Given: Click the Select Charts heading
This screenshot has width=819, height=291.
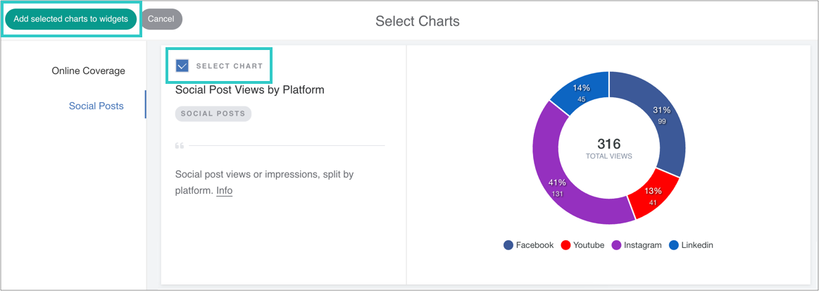Looking at the screenshot, I should (x=417, y=21).
